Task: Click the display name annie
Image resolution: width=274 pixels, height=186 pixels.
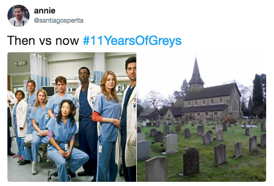Action: pos(45,11)
